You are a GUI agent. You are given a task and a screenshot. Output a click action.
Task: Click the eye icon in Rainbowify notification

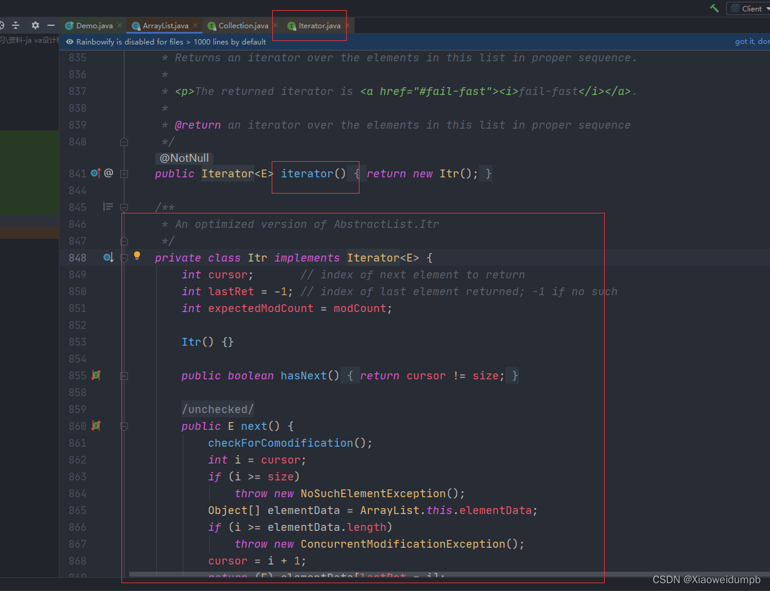[70, 41]
